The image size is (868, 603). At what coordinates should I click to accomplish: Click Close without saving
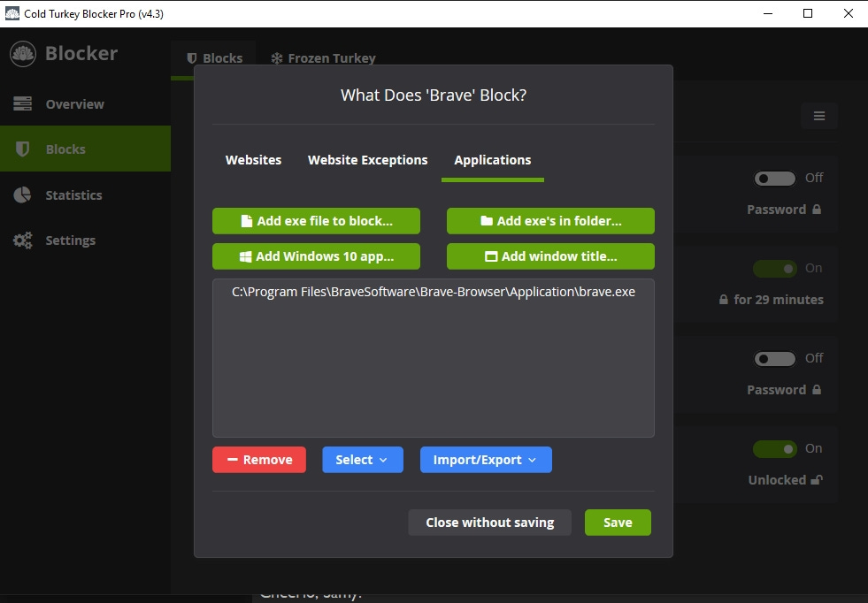coord(490,523)
